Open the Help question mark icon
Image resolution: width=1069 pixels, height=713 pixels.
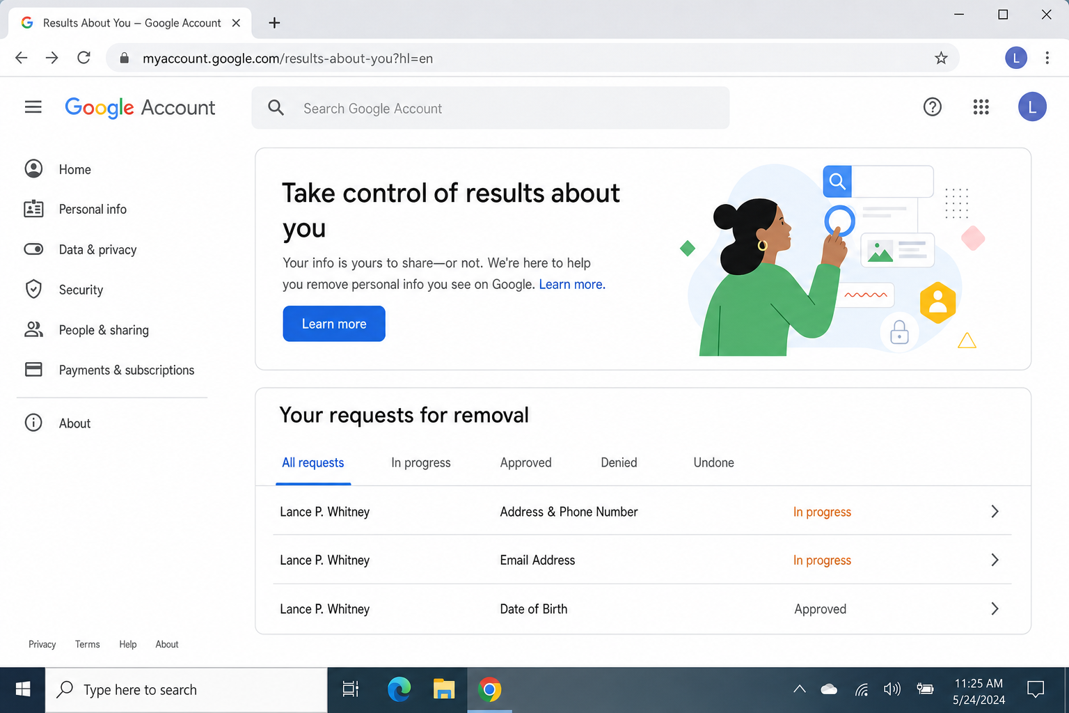[x=933, y=107]
